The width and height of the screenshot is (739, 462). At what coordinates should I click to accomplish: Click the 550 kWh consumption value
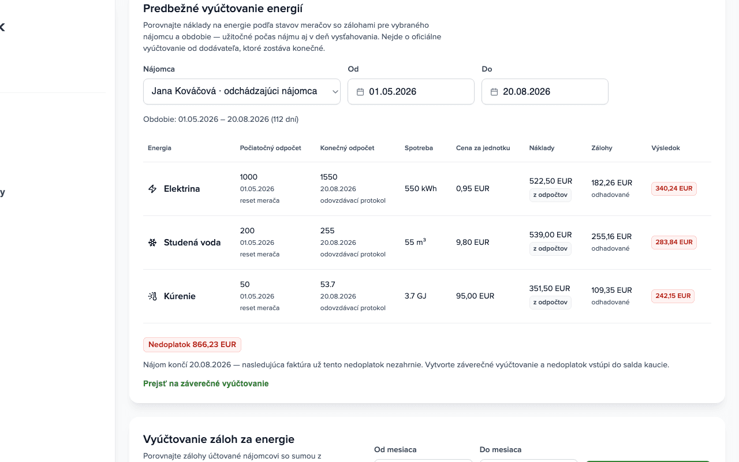(421, 189)
